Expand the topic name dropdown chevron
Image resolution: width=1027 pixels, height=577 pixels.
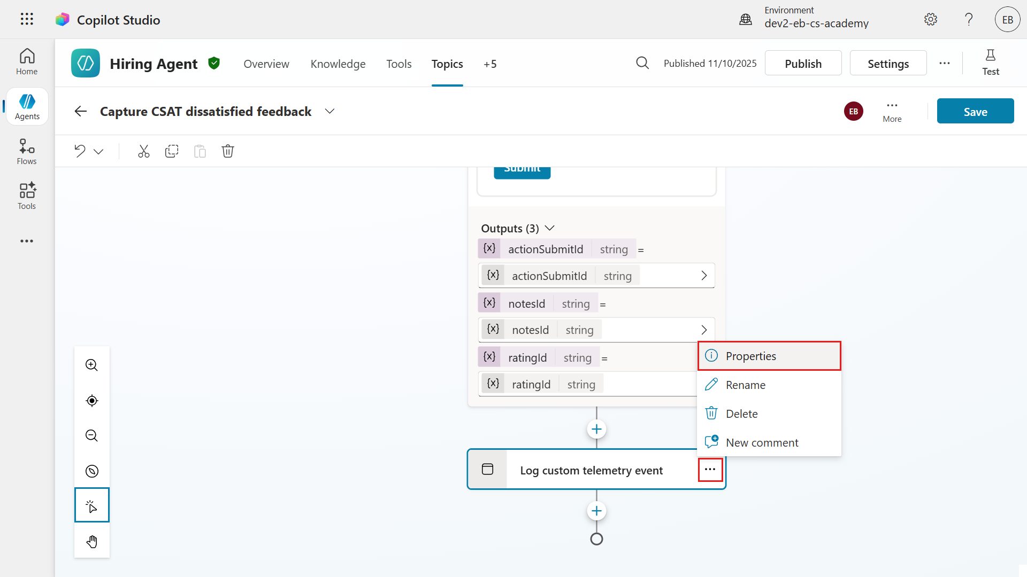[x=329, y=111]
